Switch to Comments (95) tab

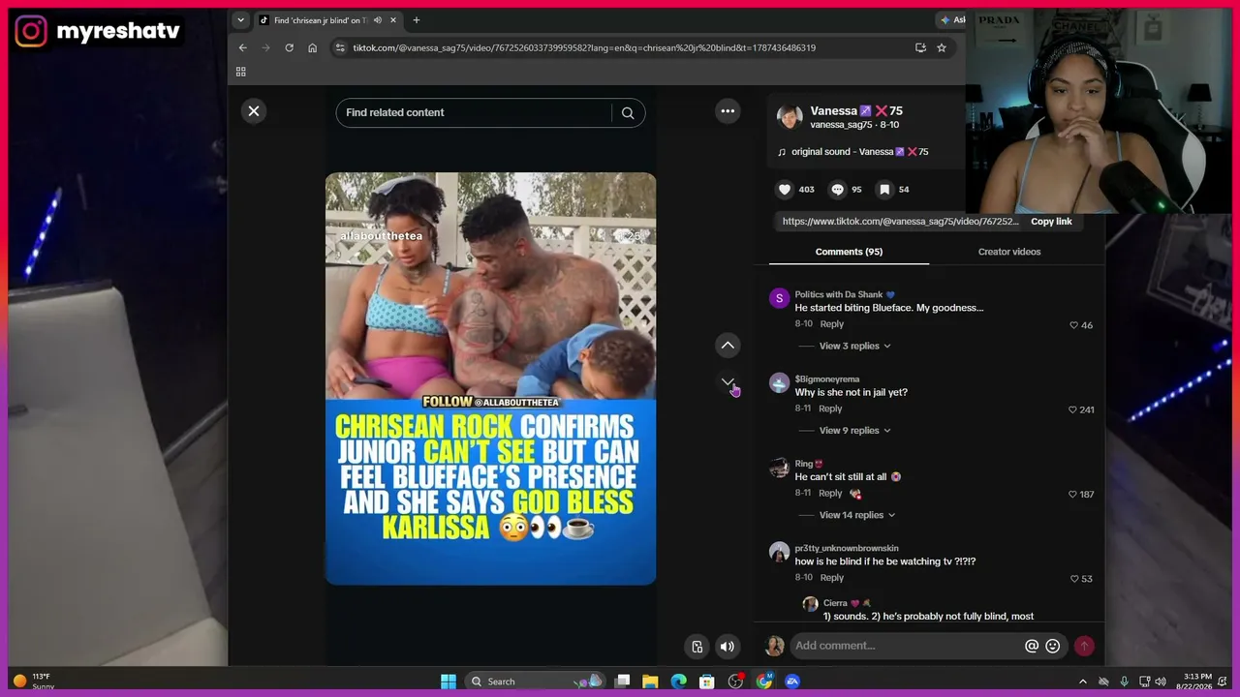[849, 252]
